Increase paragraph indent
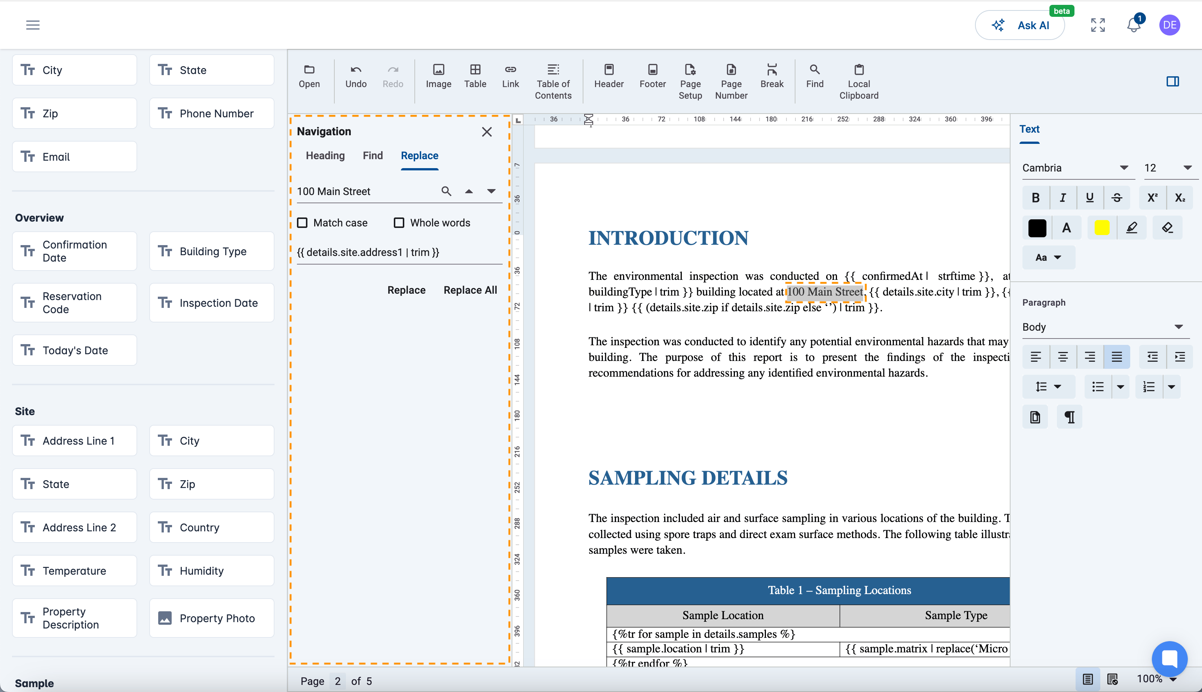 1180,357
